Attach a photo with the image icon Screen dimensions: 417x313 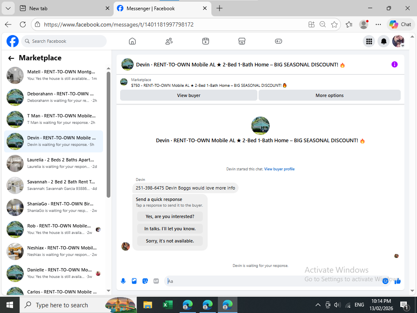134,281
